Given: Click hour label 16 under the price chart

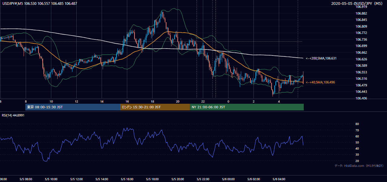Looking at the screenshot, I should click(127, 102).
